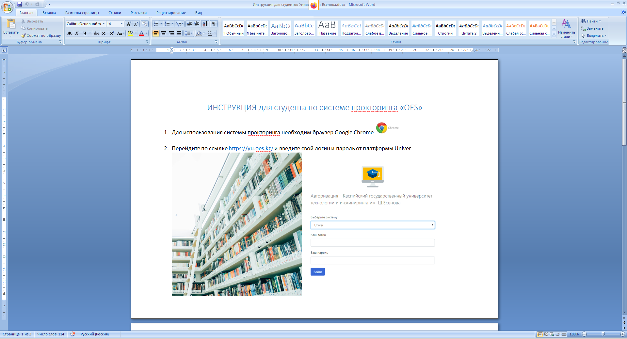
Task: Open the Рецензирование ribbon tab
Action: 171,13
